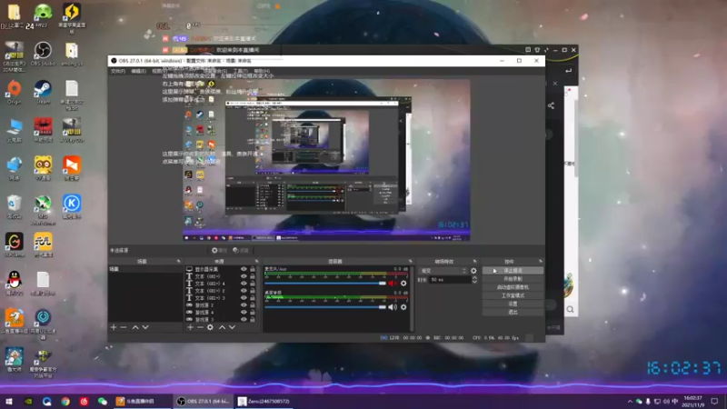Add a new scene with the plus icon
727x409 pixels.
click(114, 327)
